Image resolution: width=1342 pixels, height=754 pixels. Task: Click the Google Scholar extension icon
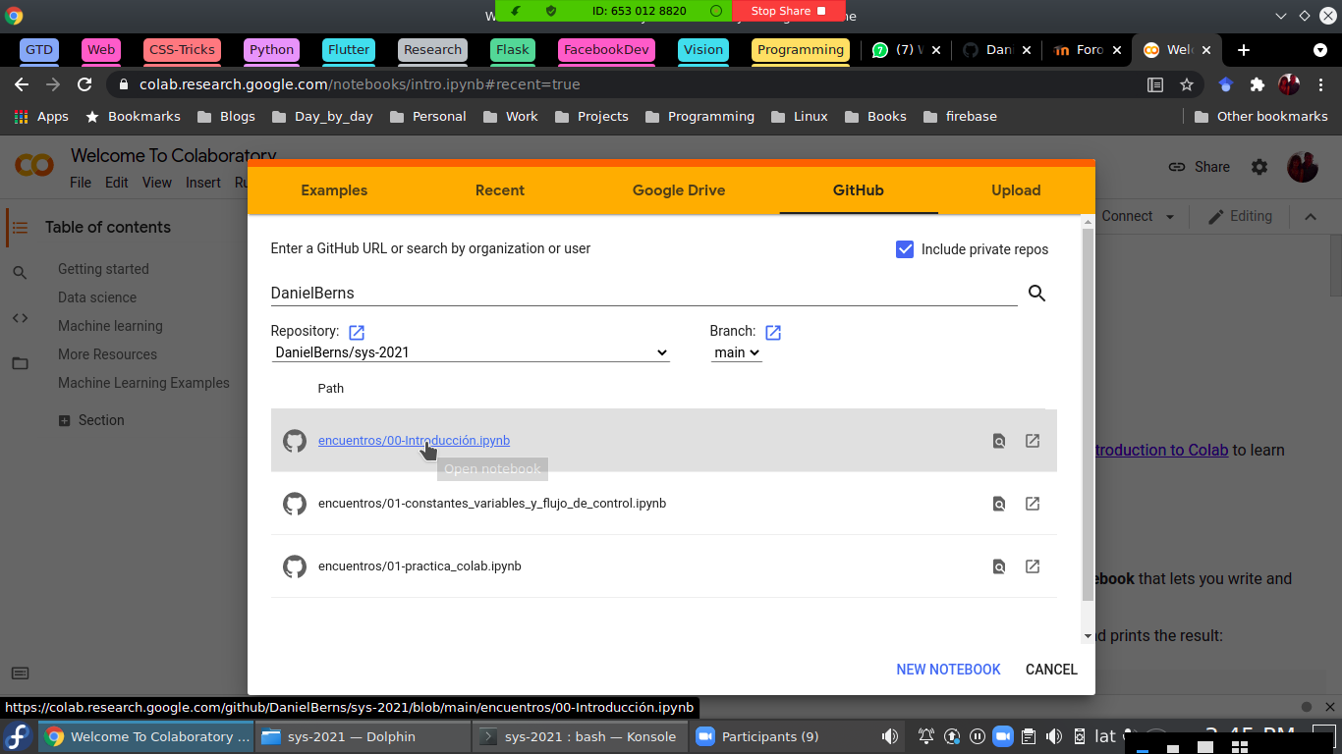[1225, 84]
